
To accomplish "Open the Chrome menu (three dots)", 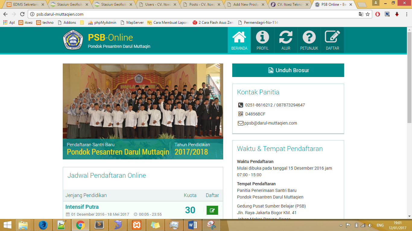I will click(406, 14).
